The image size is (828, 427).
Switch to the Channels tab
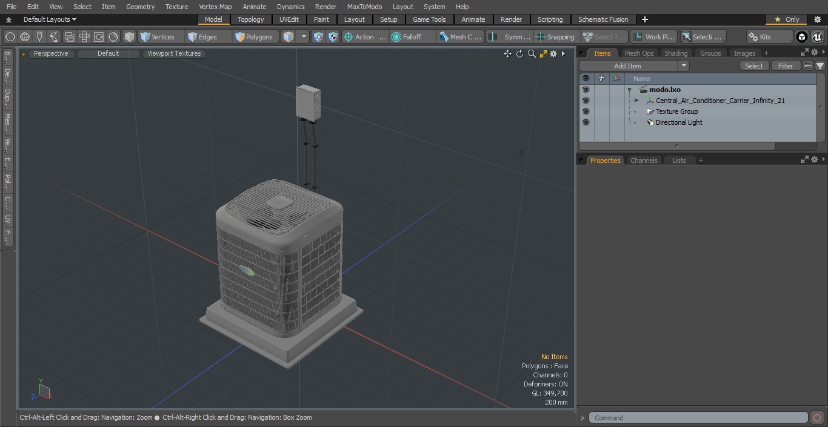point(644,161)
